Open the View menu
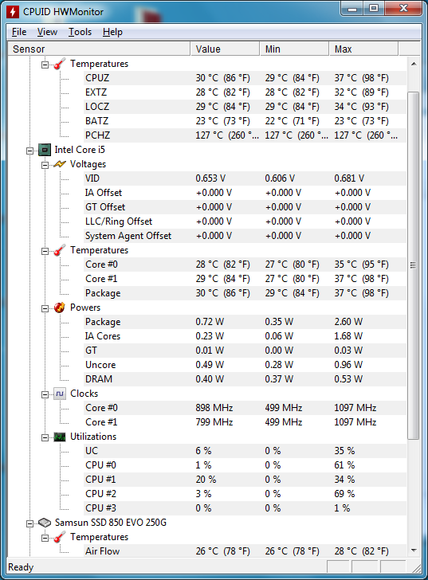This screenshot has width=428, height=580. (47, 32)
